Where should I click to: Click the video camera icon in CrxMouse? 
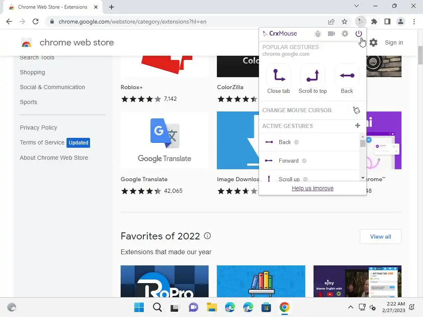pyautogui.click(x=331, y=33)
